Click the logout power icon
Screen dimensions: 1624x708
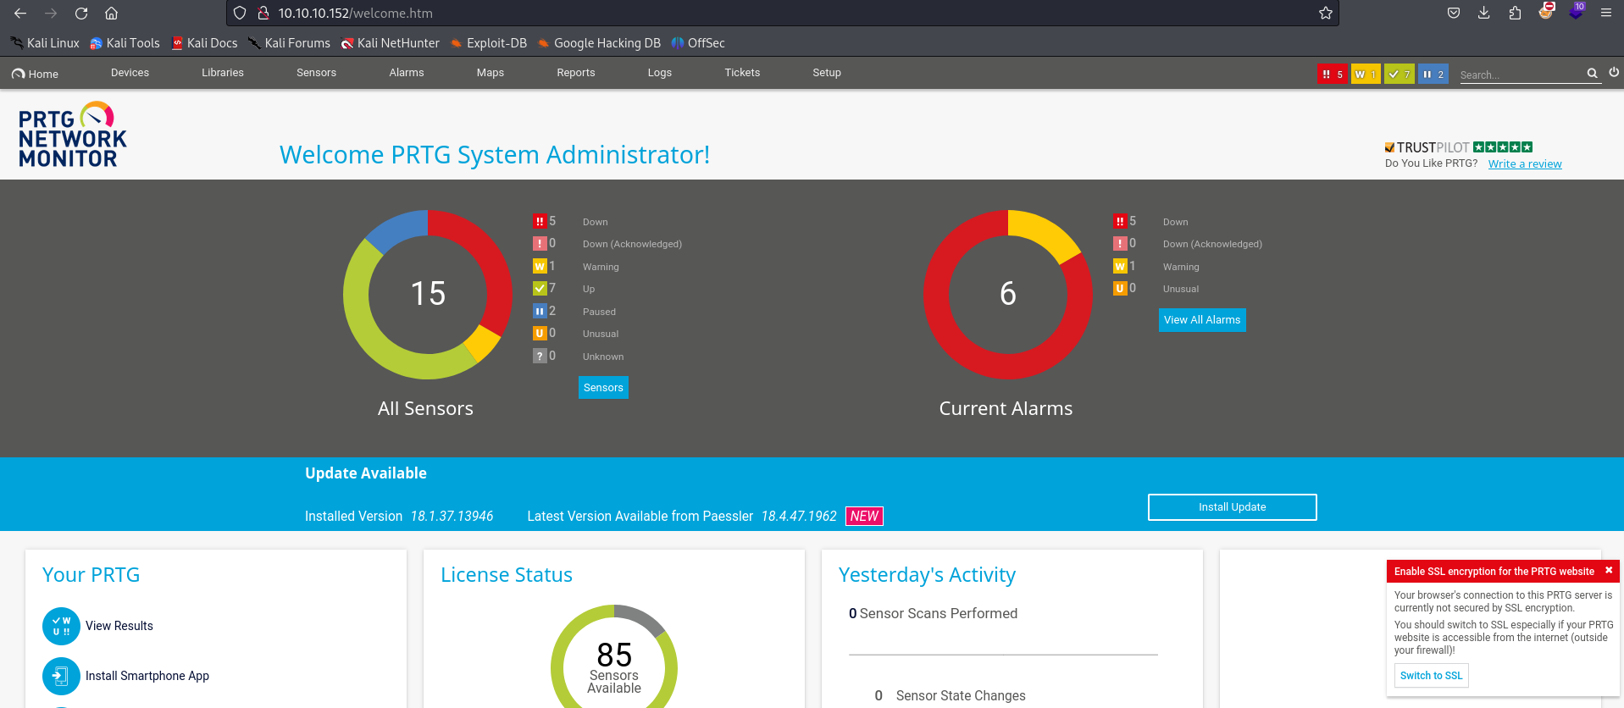pos(1614,73)
